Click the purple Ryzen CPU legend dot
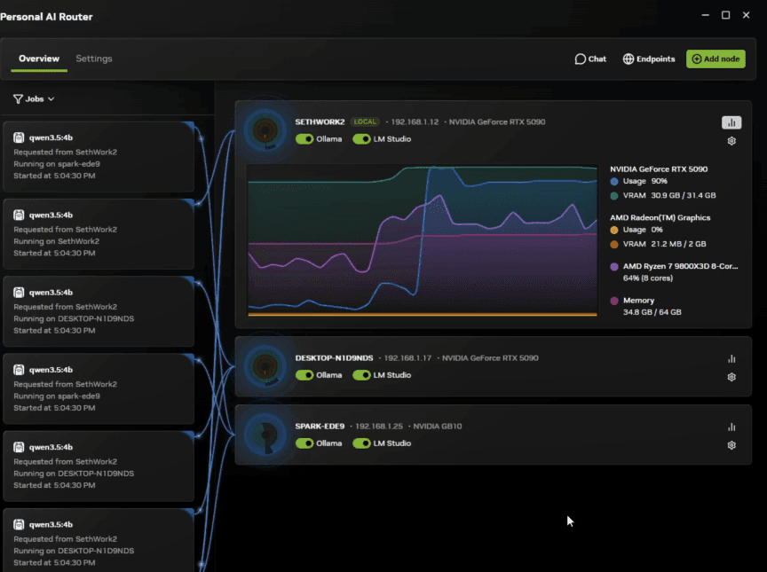 614,267
